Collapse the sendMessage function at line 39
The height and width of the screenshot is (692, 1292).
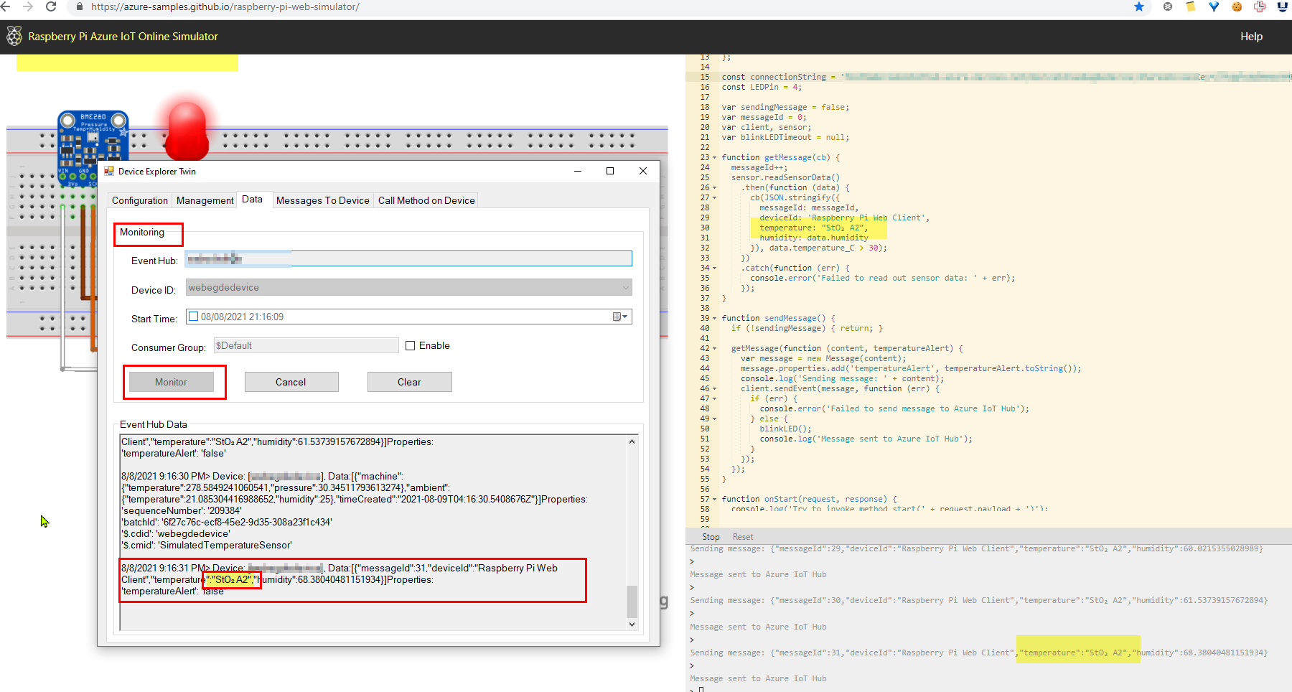[x=714, y=318]
